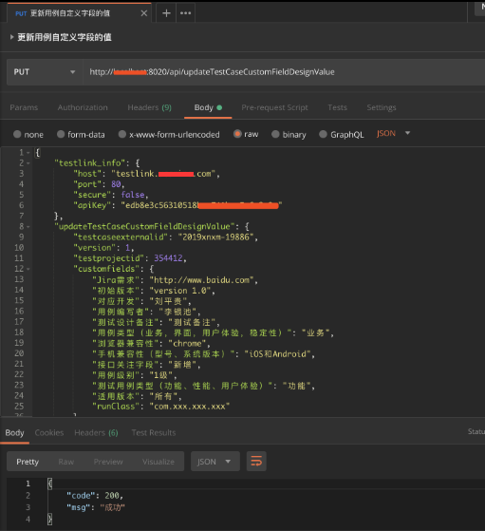This screenshot has width=485, height=531.
Task: Collapse root object fold arrow on line 1
Action: click(28, 153)
